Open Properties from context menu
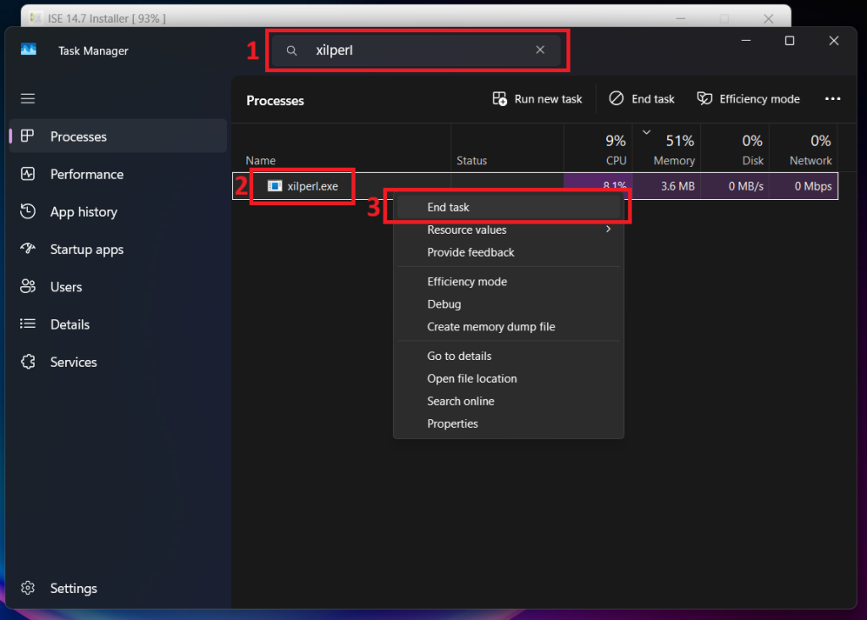This screenshot has height=620, width=867. pyautogui.click(x=508, y=423)
